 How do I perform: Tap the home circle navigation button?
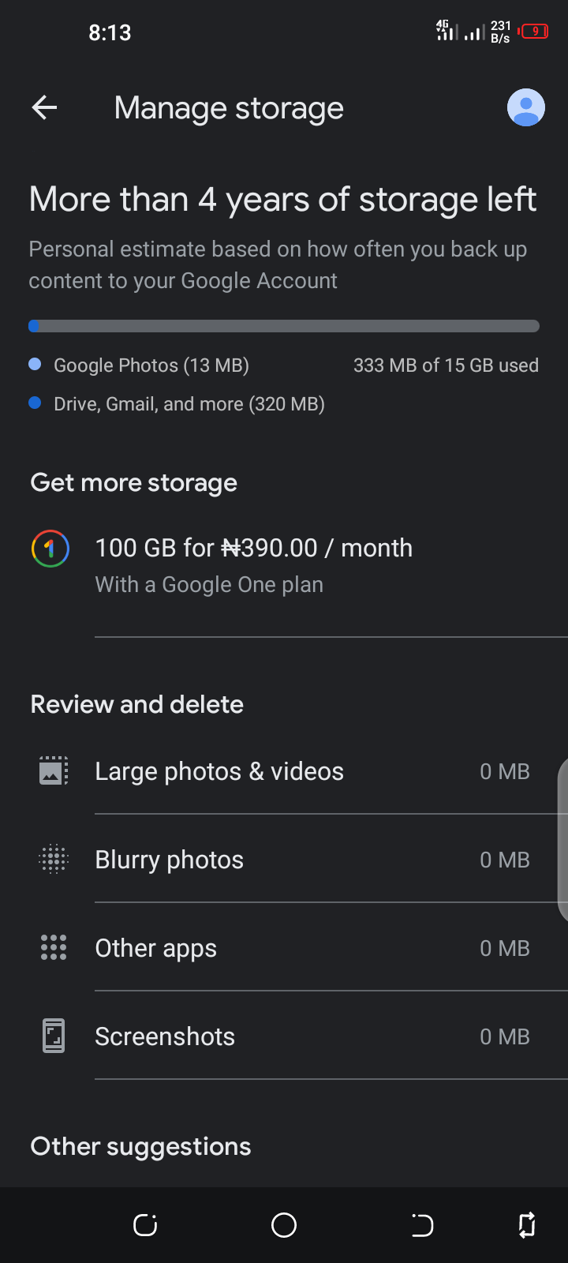(x=284, y=1225)
